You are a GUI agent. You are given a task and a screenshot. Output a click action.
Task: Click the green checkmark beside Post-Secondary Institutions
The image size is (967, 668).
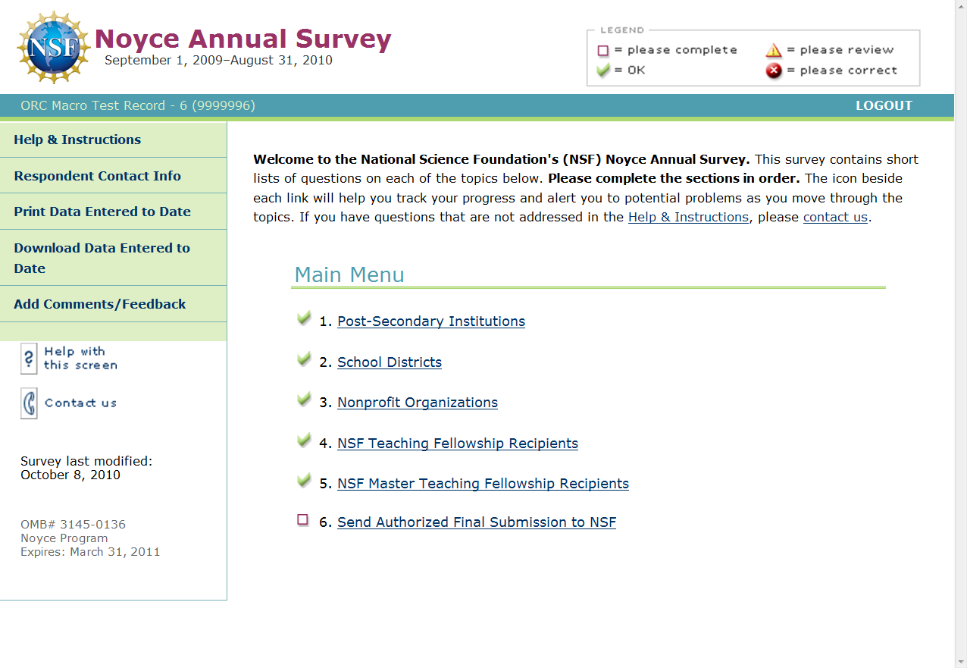pos(304,318)
